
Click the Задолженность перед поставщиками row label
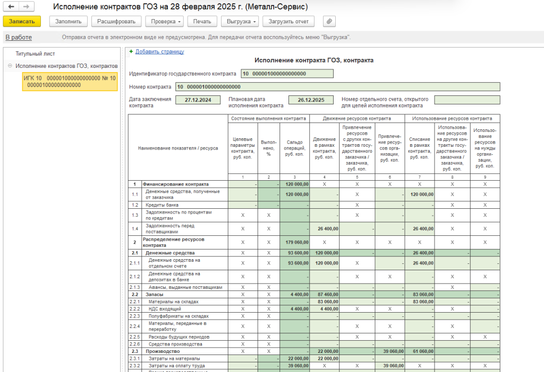tap(170, 229)
